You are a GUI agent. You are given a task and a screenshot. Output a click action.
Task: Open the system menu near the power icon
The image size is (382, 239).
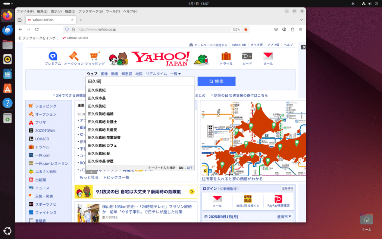pos(370,4)
